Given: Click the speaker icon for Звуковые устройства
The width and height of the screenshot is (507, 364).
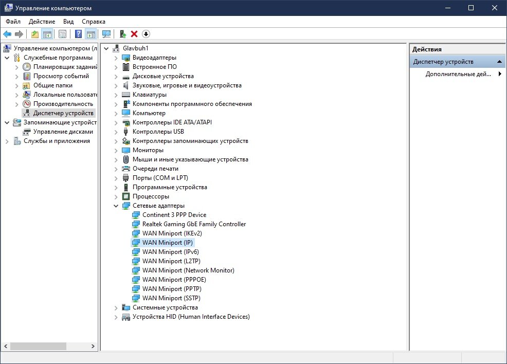Looking at the screenshot, I should coord(126,86).
